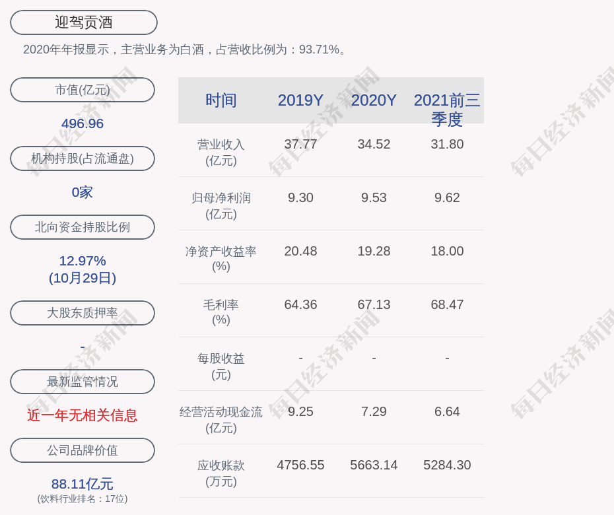The width and height of the screenshot is (614, 515).
Task: Click receivables value 5284.30
Action: pyautogui.click(x=447, y=465)
